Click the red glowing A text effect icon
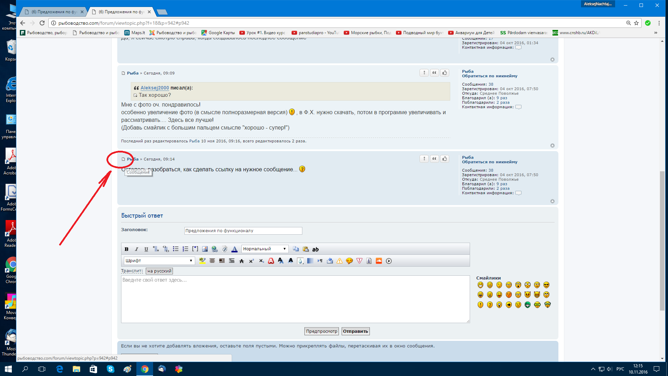The height and width of the screenshot is (376, 668). click(x=271, y=261)
